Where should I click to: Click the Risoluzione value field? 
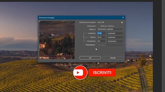point(101,41)
